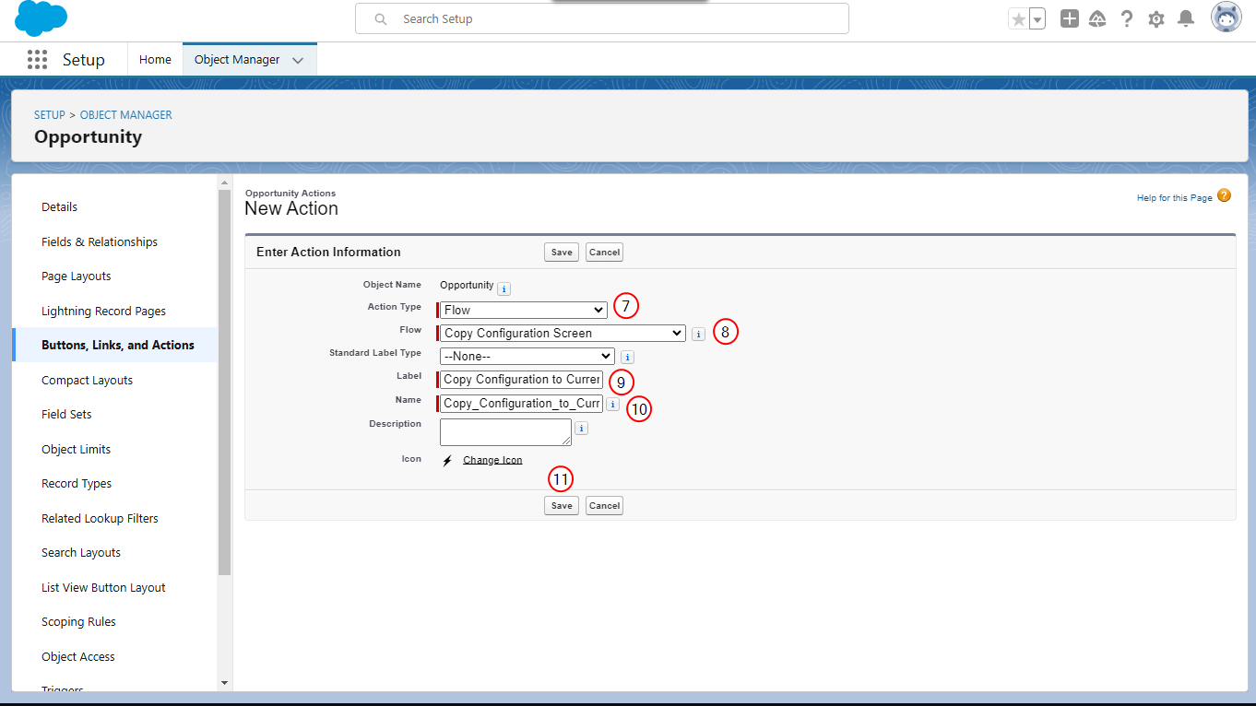Click the lightning bolt action icon
Screen dimensions: 1256x706
click(447, 460)
